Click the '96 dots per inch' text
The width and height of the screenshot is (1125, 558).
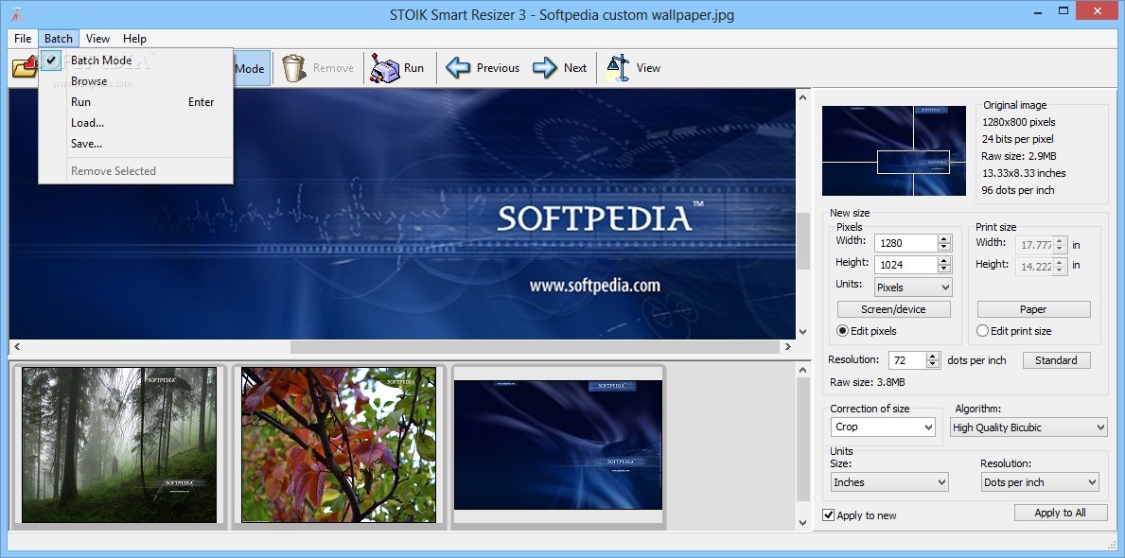pos(1018,190)
